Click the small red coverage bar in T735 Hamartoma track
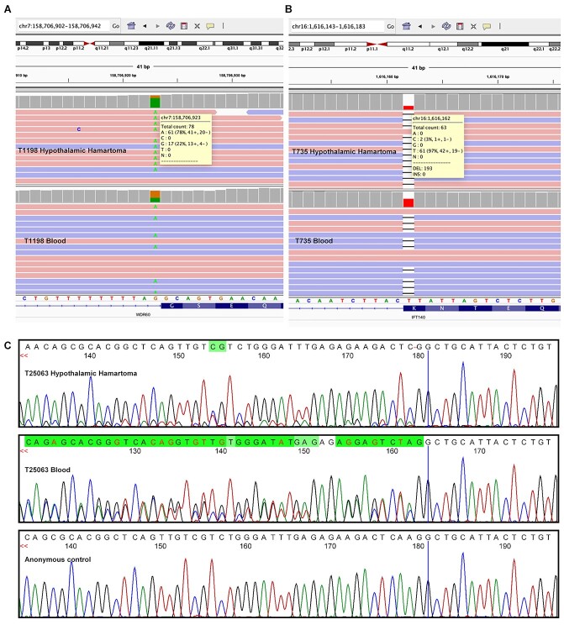The height and width of the screenshot is (630, 564). point(409,108)
